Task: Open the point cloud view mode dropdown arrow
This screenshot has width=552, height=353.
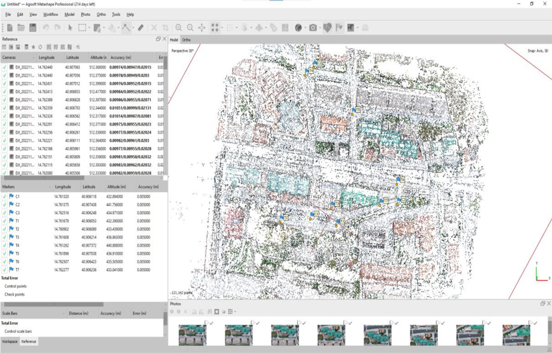Action: (x=223, y=28)
